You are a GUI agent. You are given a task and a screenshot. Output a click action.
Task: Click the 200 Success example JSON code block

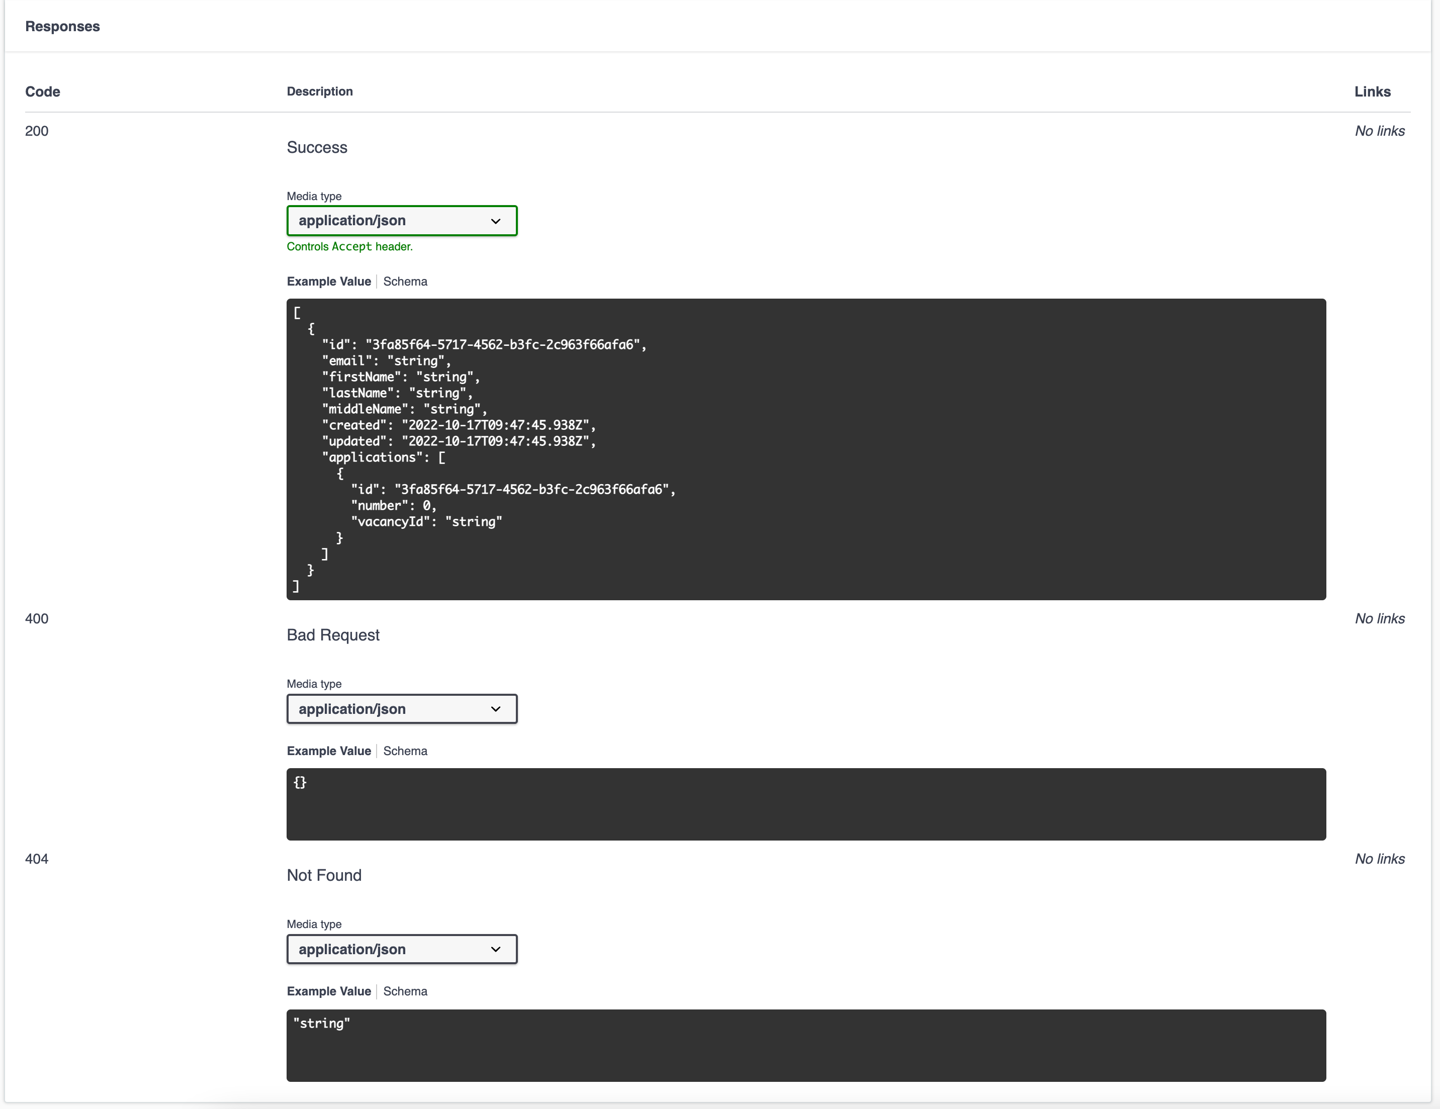click(805, 449)
